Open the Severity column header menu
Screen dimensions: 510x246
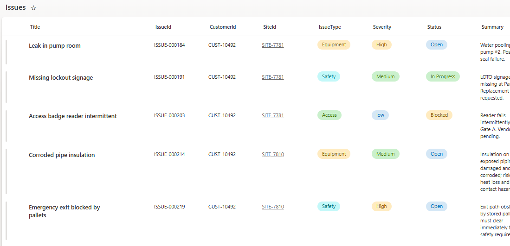click(382, 27)
